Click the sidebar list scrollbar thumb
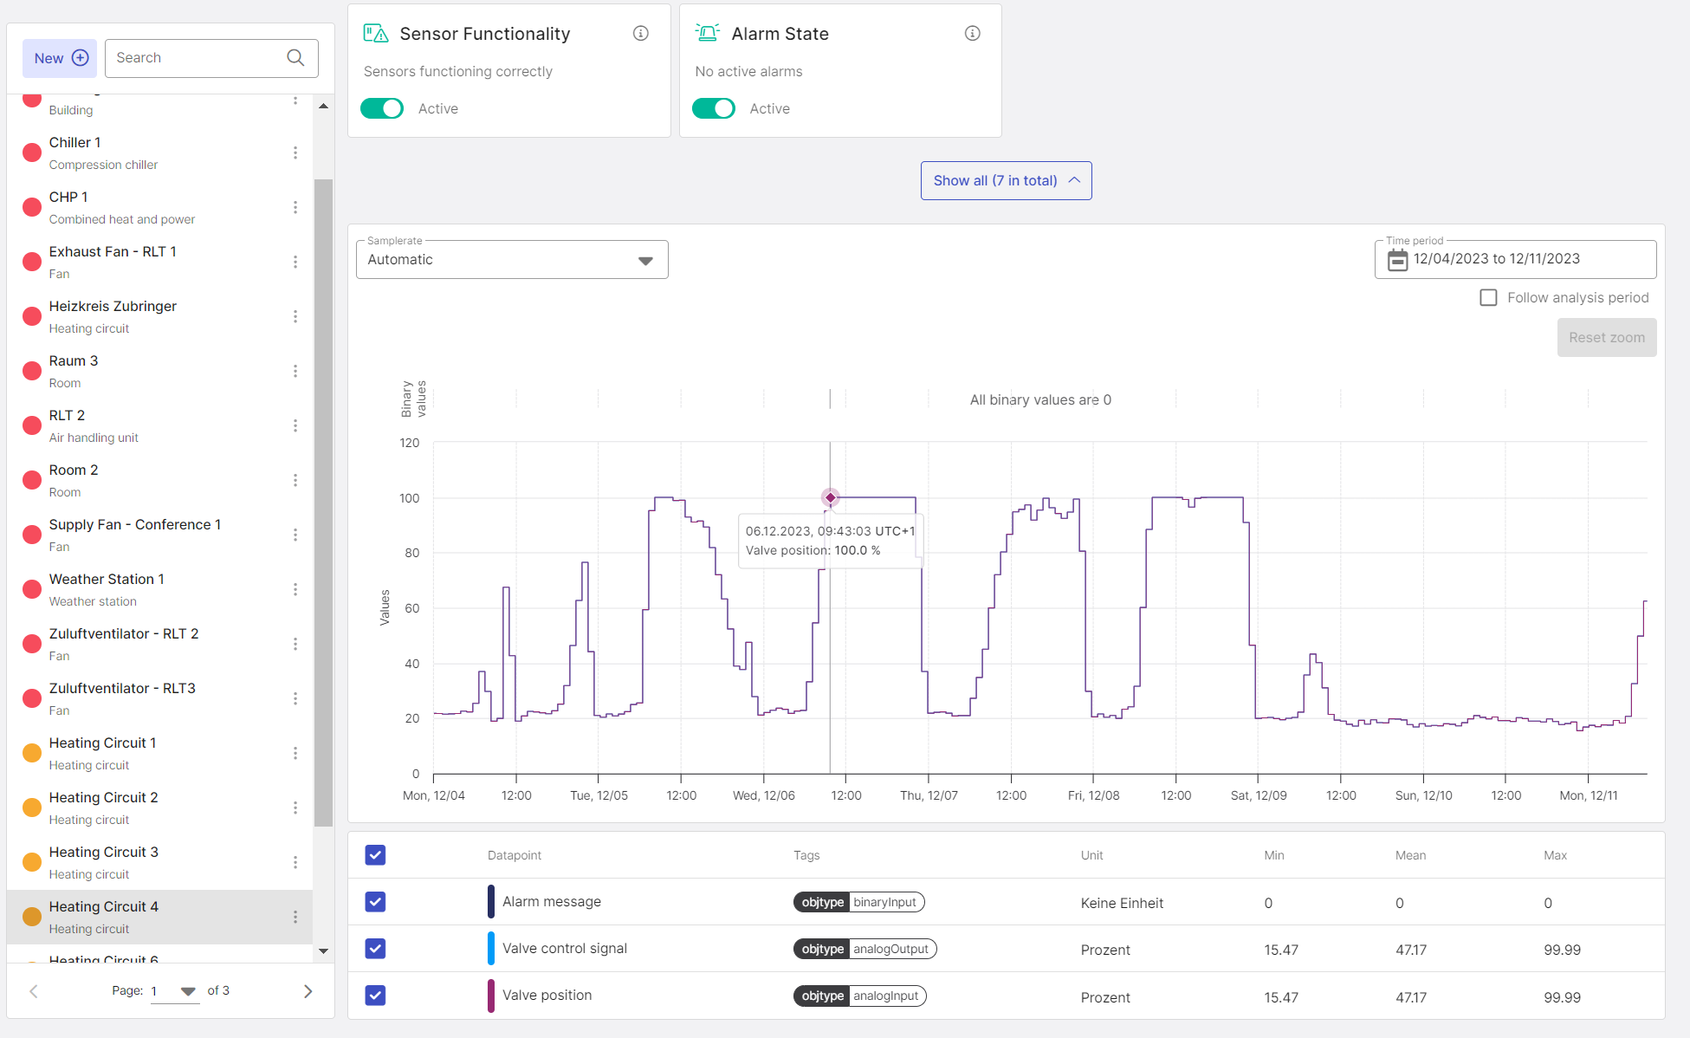Viewport: 1690px width, 1038px height. pos(323,503)
